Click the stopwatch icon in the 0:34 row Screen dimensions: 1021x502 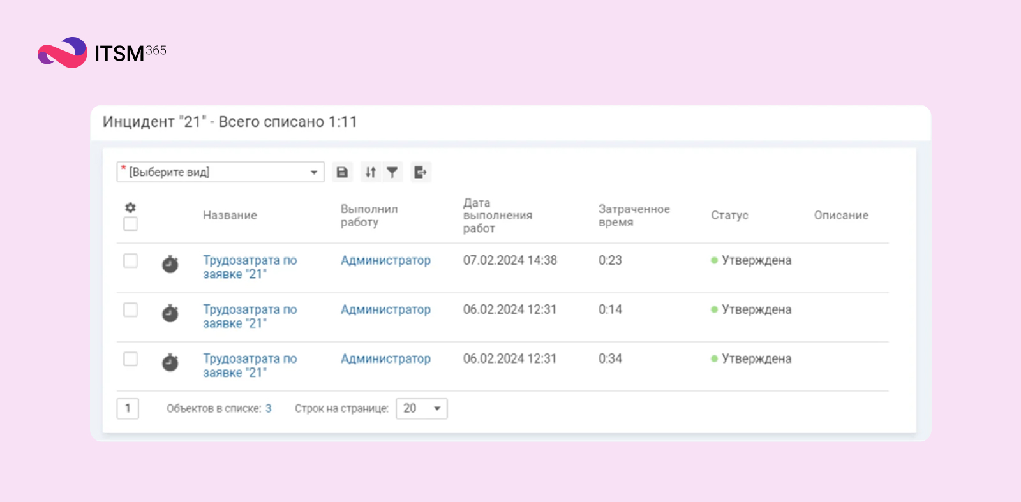tap(170, 362)
